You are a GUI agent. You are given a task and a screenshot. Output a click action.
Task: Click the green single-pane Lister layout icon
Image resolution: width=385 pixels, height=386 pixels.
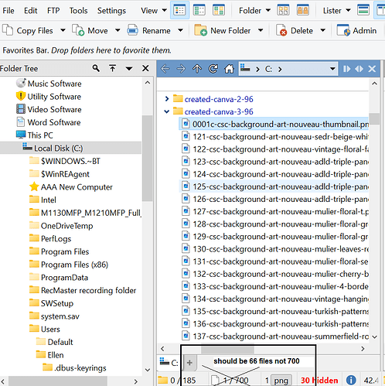363,10
